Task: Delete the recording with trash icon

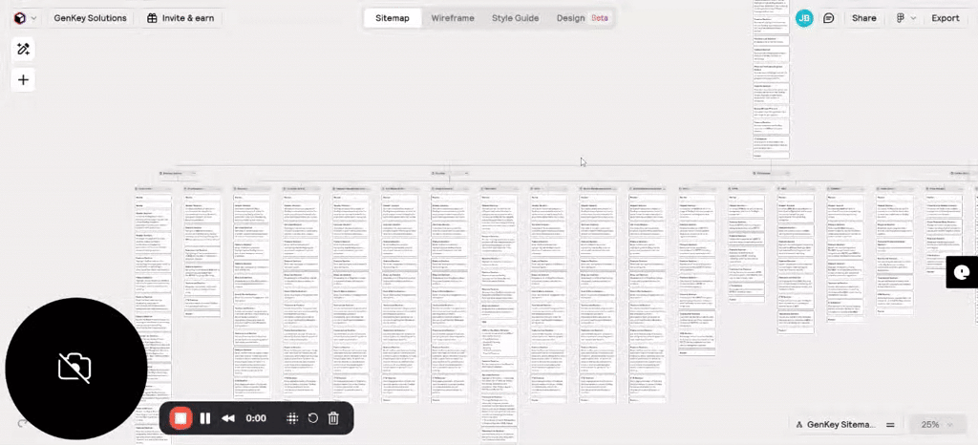Action: click(x=333, y=418)
